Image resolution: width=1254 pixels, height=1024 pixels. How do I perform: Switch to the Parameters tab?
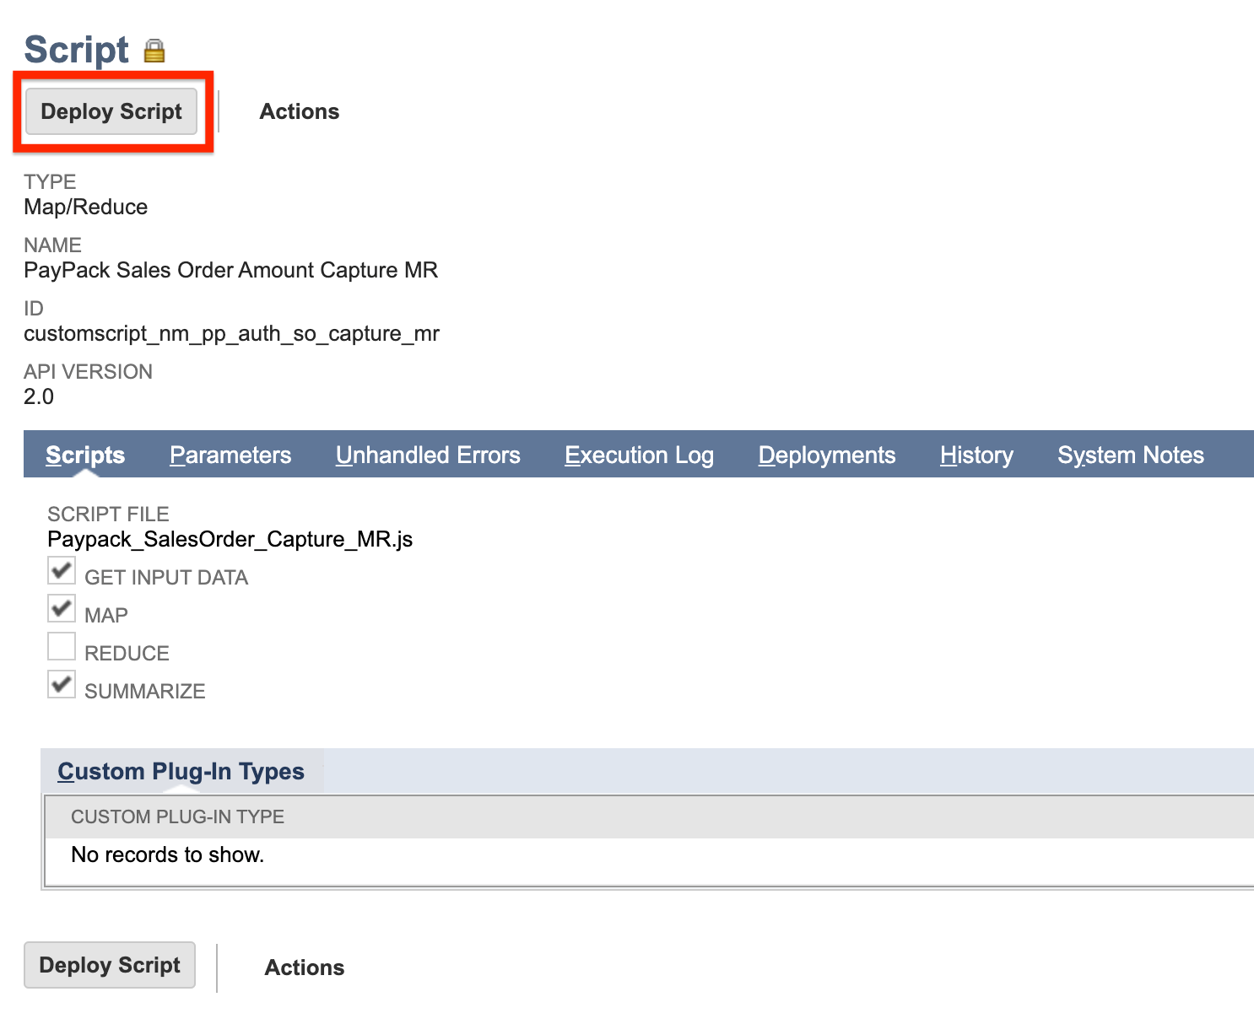[230, 455]
